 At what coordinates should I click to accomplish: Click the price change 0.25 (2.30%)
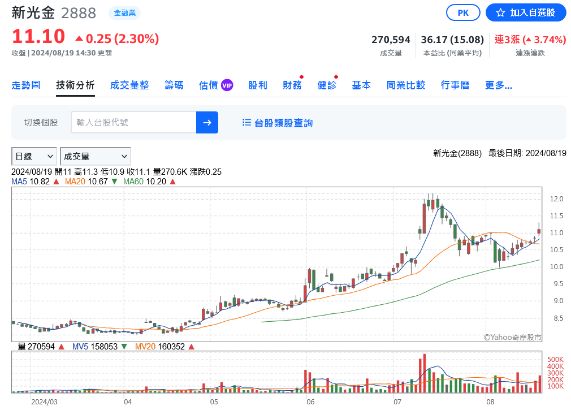tap(117, 38)
